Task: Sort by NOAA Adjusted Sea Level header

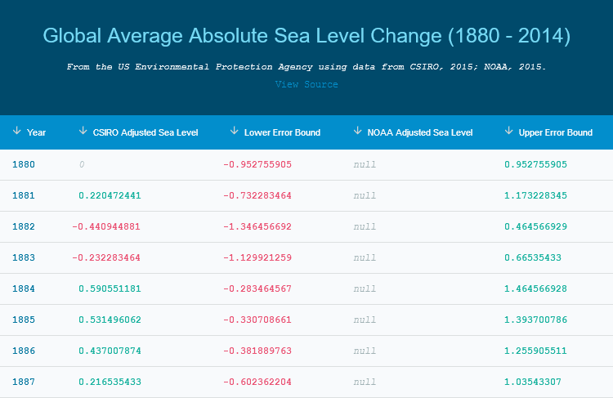Action: 420,132
